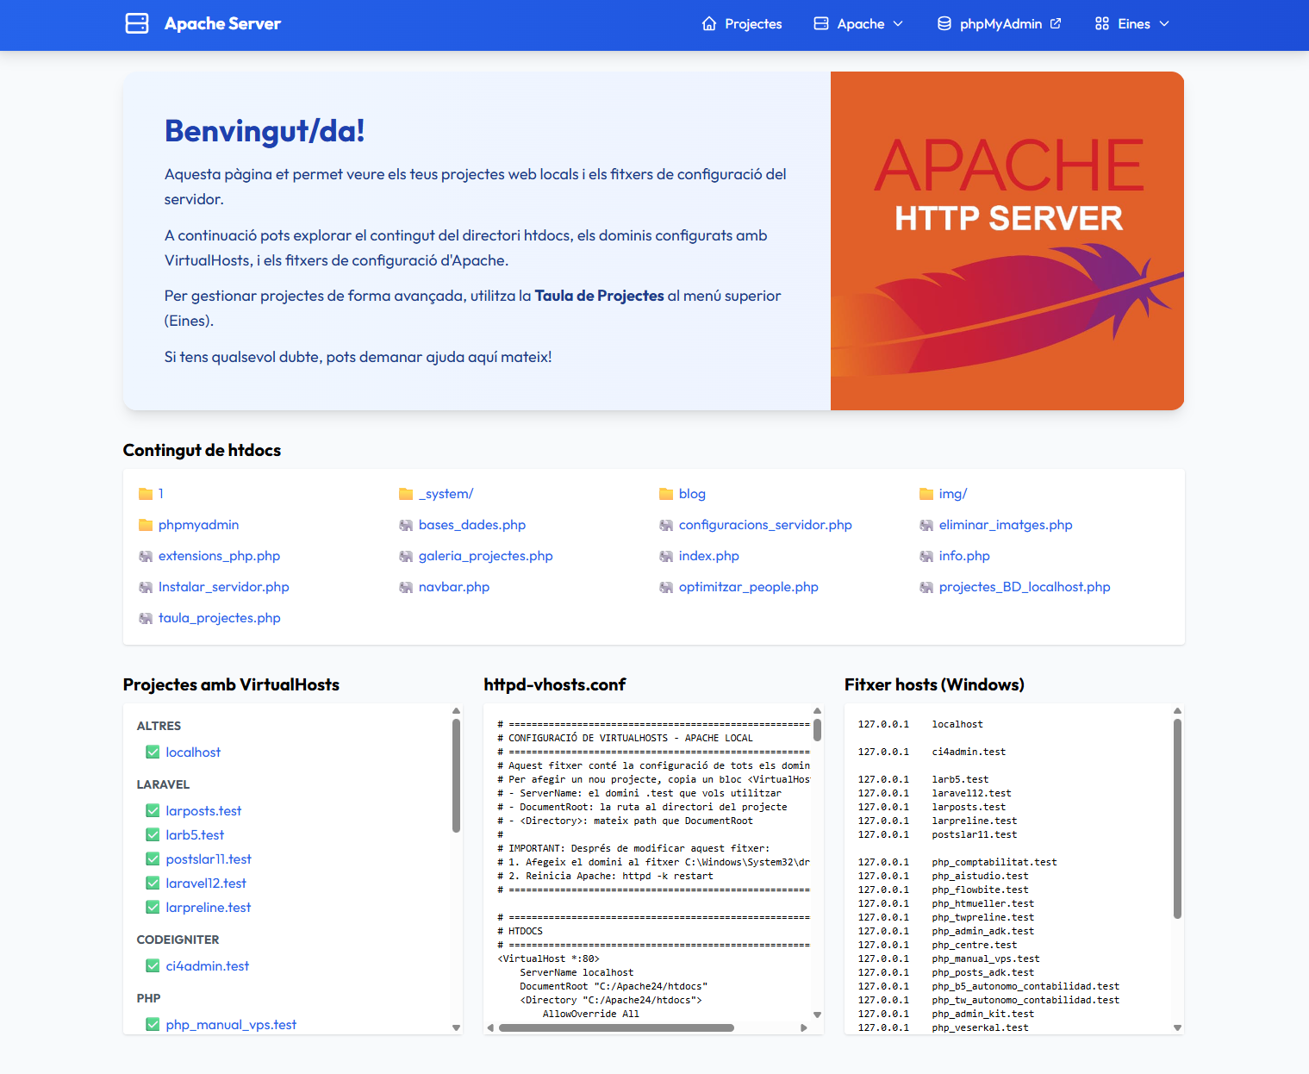Open the Eines dropdown
The image size is (1309, 1074).
click(1139, 23)
